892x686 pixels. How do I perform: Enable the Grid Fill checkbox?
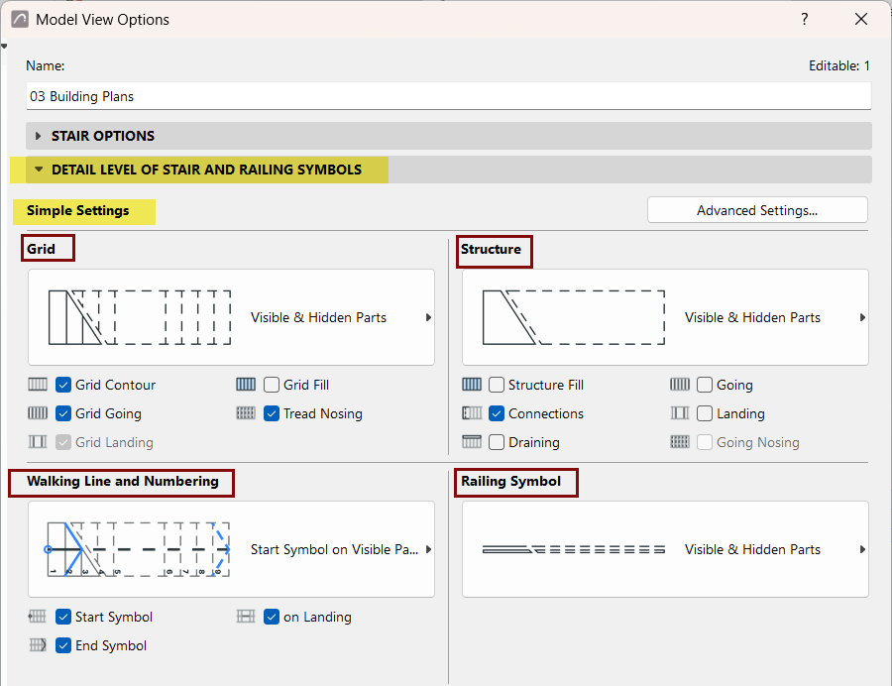272,385
